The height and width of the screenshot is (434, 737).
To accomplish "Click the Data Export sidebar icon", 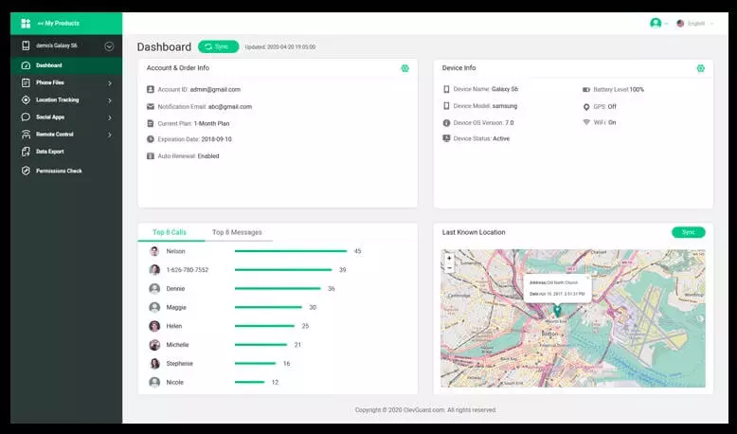I will click(26, 152).
